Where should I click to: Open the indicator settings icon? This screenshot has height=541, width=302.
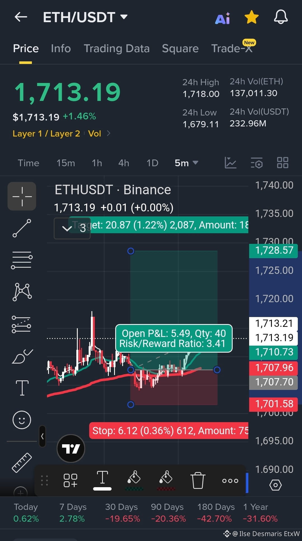point(256,163)
